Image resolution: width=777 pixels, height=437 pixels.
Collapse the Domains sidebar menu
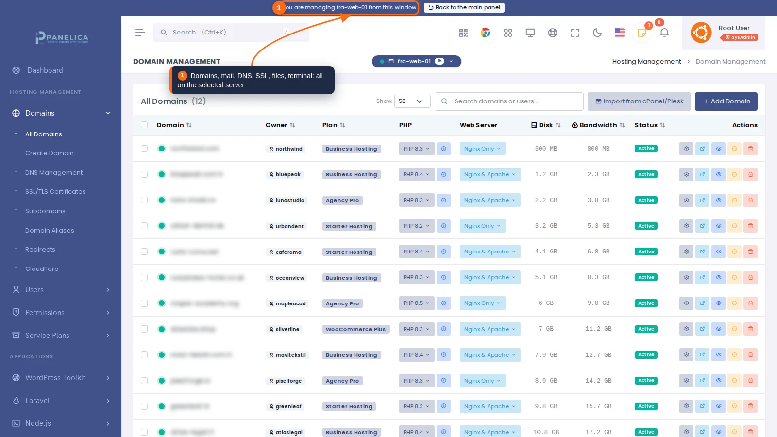pyautogui.click(x=61, y=113)
